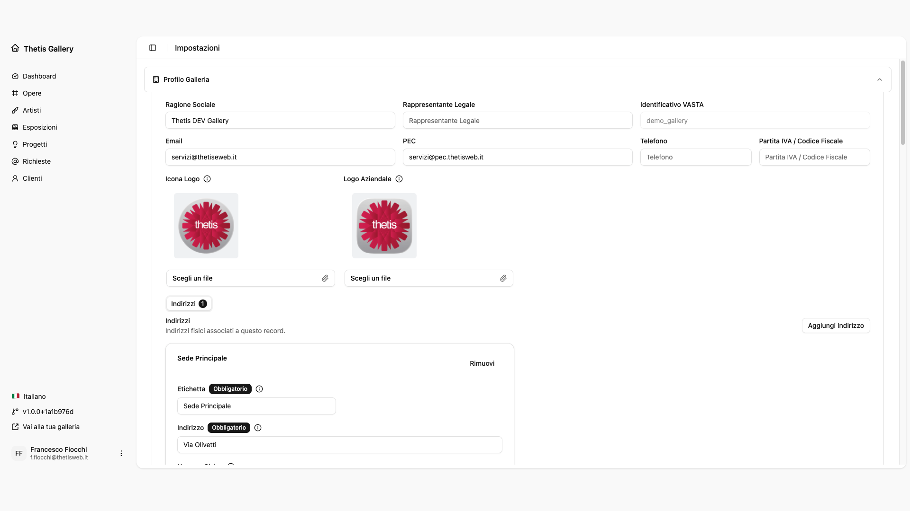Click the Francesco Fiocchi user name
The height and width of the screenshot is (511, 910).
point(59,449)
